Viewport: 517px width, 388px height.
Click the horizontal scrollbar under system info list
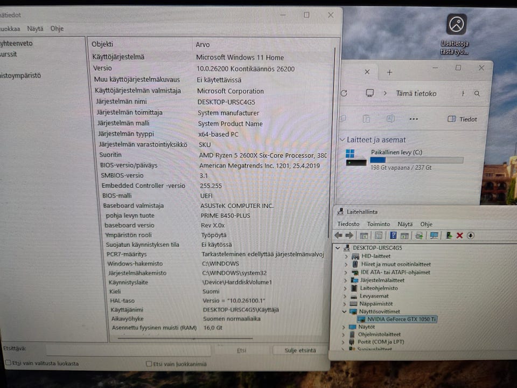click(x=185, y=338)
